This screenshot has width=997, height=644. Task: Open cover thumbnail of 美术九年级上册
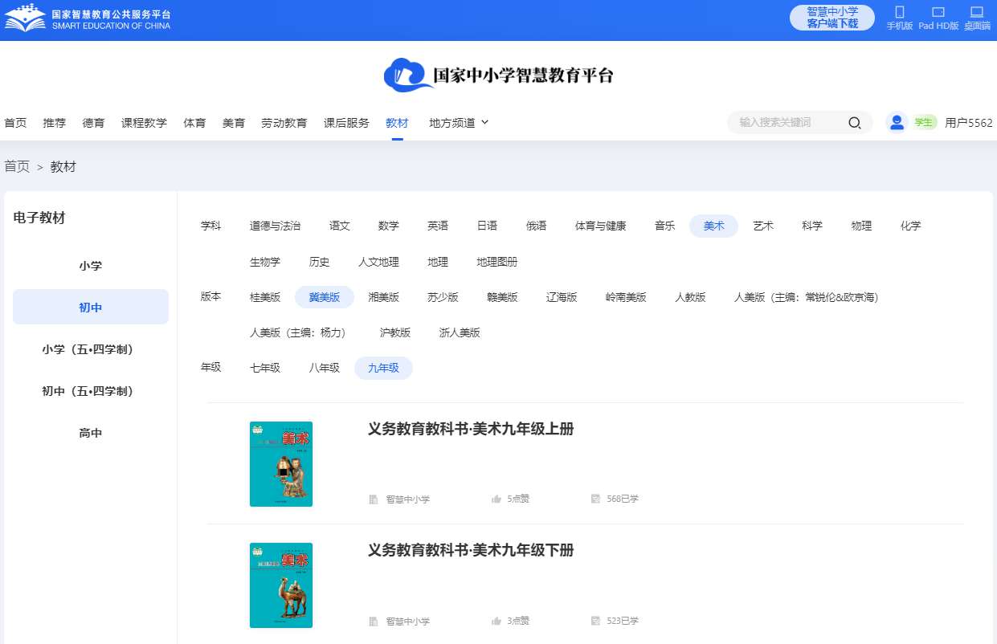click(x=281, y=464)
